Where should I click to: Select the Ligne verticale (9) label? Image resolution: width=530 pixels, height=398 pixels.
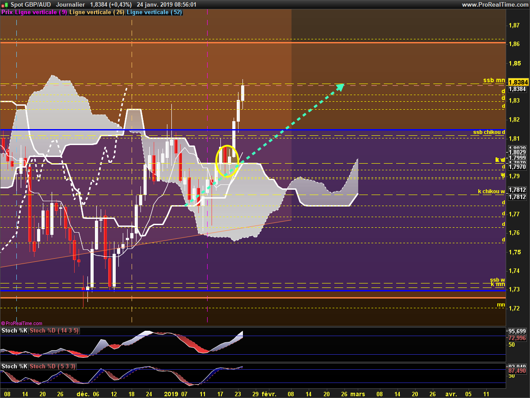41,12
